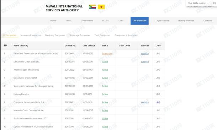This screenshot has height=130, width=217.
Task: Open the Website link for Compagnie Bancaire du Golfe
Action: (145, 102)
